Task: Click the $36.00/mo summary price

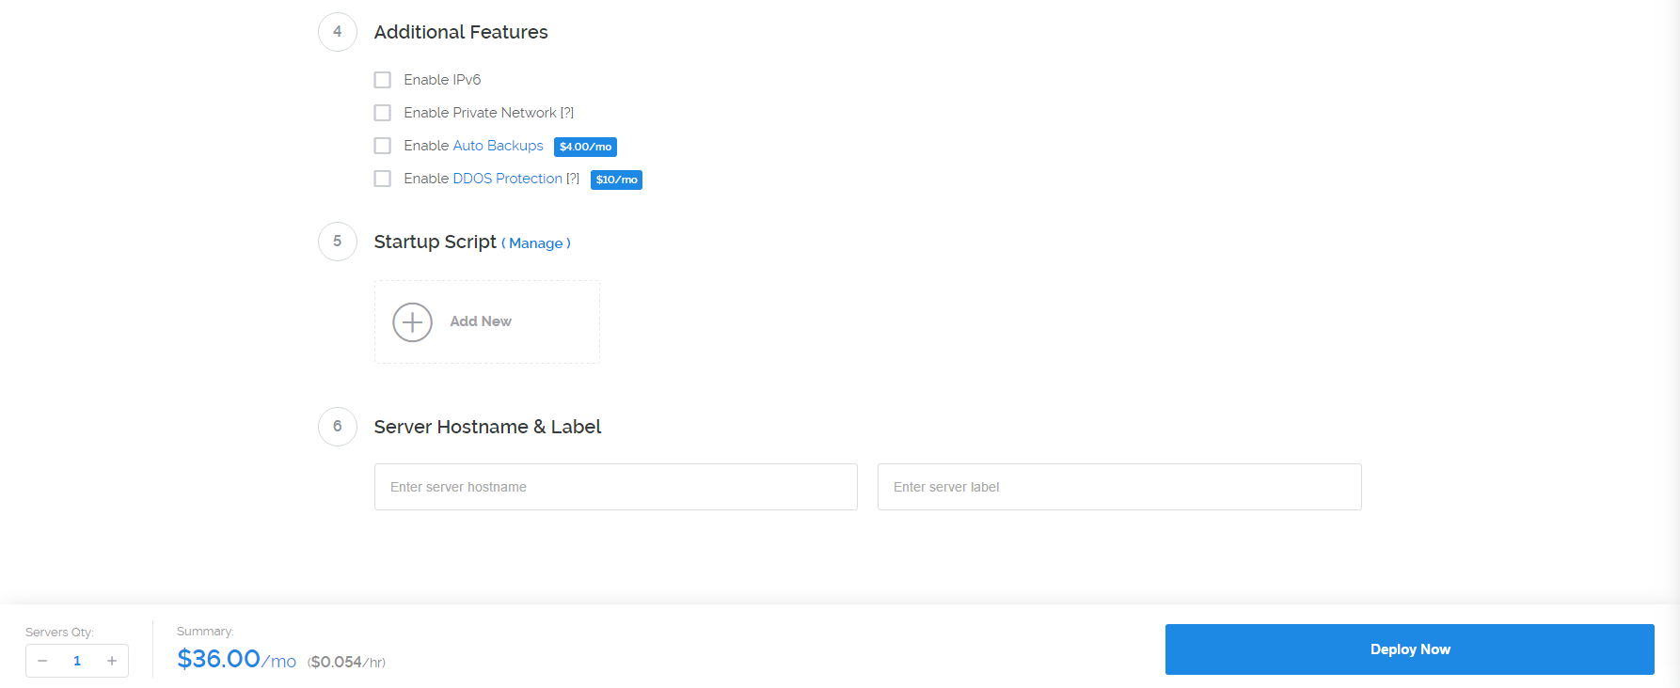Action: coord(237,659)
